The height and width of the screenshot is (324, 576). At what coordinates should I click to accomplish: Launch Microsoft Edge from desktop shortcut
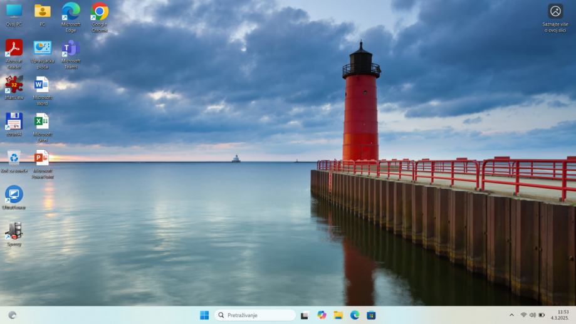71,18
